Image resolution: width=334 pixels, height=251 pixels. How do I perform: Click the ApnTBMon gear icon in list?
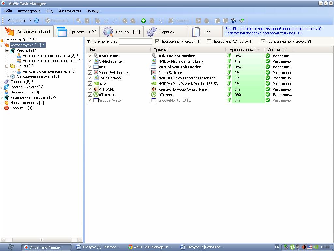click(96, 56)
